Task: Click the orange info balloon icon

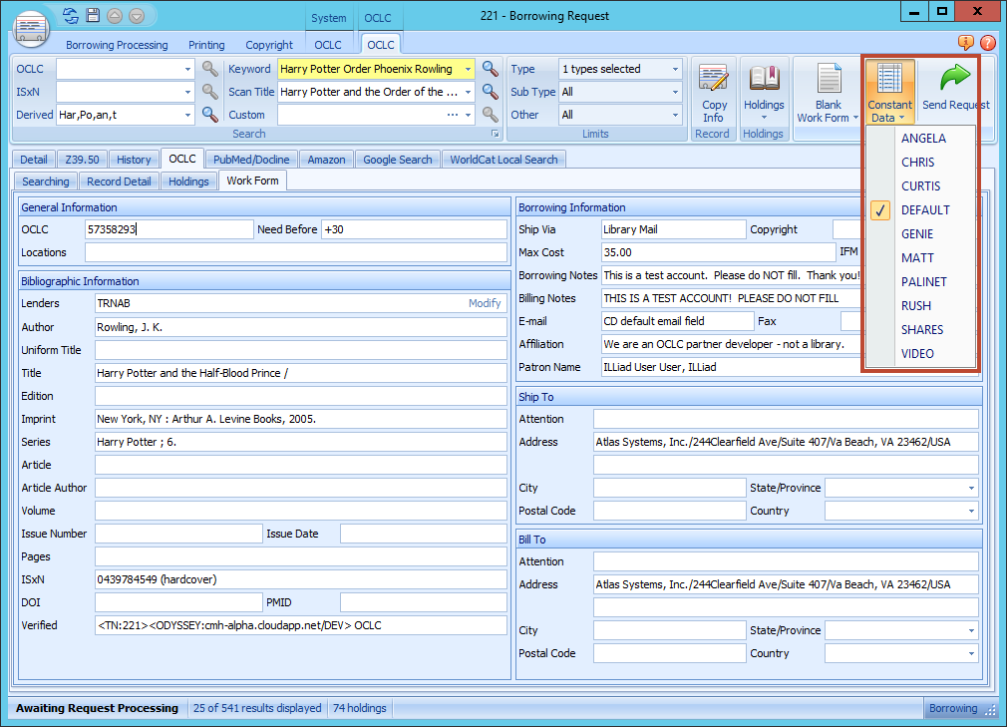Action: click(964, 44)
